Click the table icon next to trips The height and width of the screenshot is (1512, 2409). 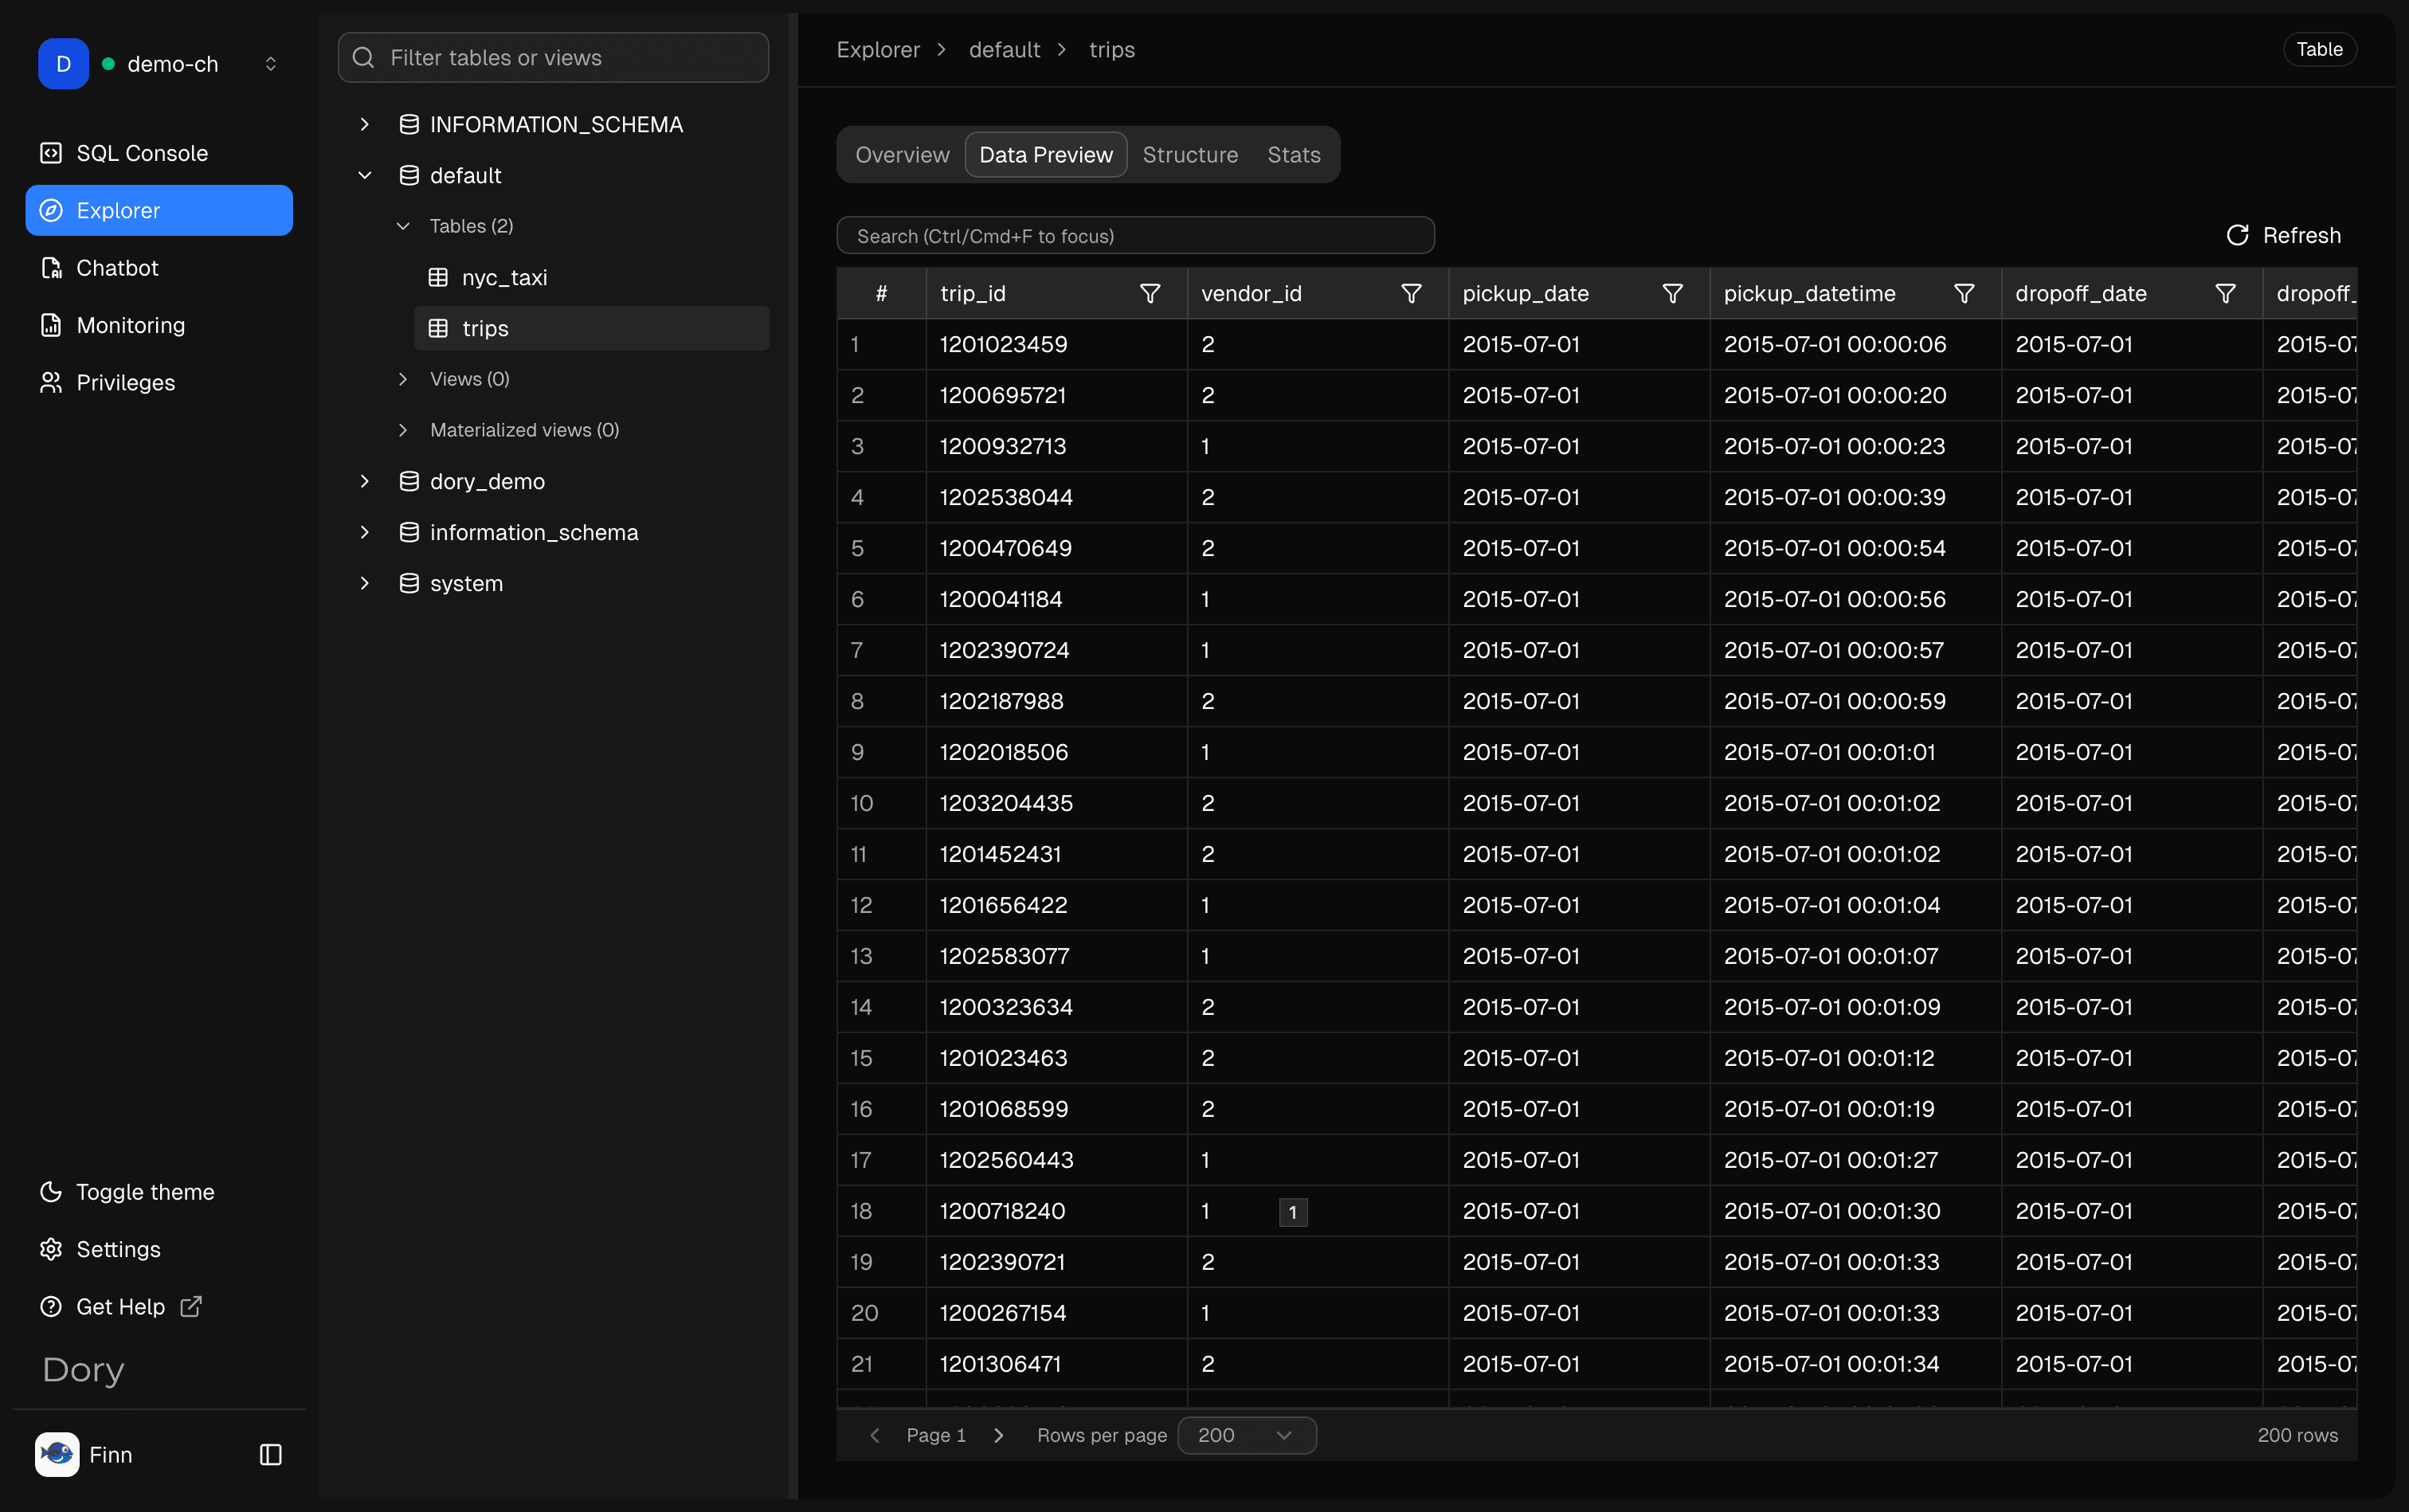point(438,328)
